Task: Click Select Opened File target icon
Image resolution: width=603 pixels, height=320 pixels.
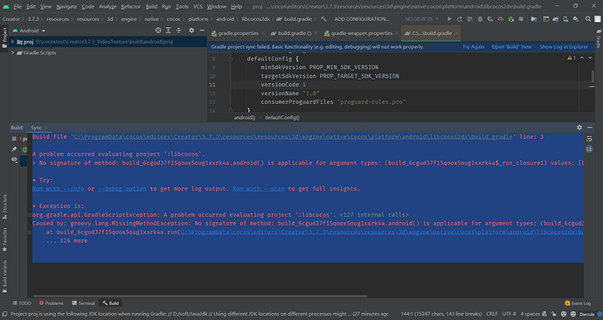Action: point(158,30)
